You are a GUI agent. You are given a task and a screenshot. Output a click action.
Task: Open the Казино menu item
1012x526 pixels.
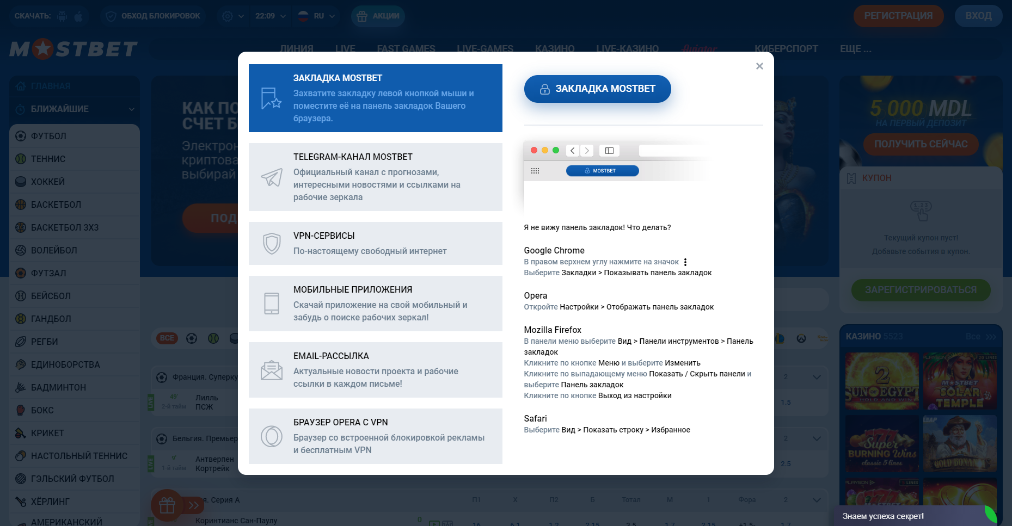[555, 49]
